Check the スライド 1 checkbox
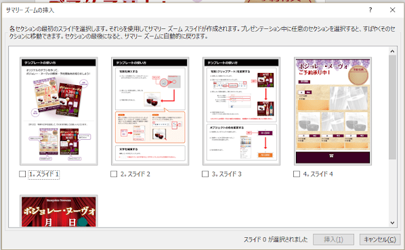The height and width of the screenshot is (250, 405). [22, 174]
